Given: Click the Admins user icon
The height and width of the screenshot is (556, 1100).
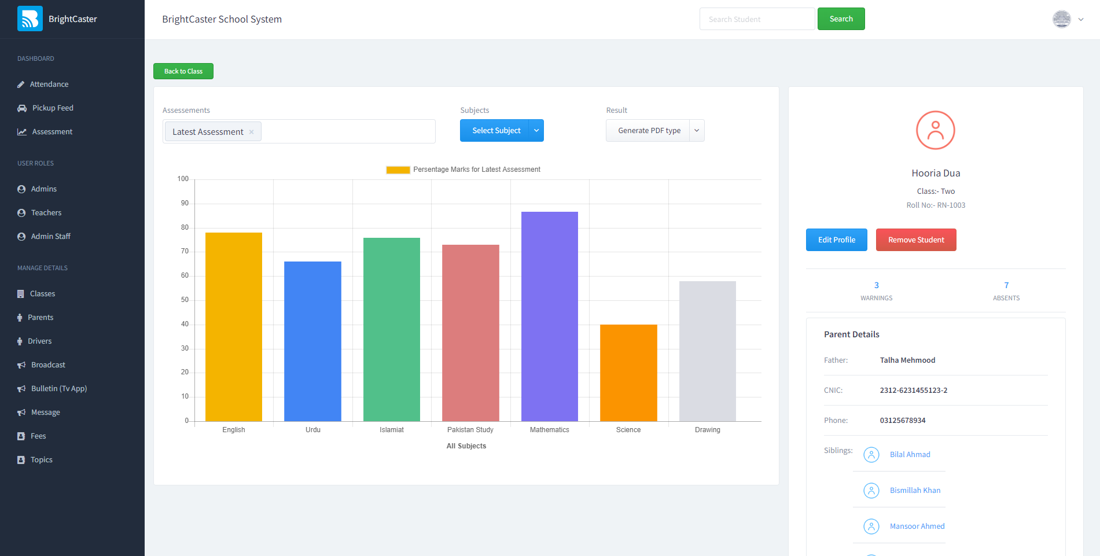Looking at the screenshot, I should coord(21,189).
